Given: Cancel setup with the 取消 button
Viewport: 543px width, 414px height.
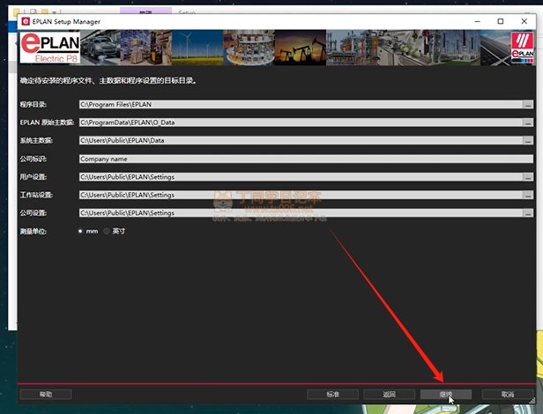Looking at the screenshot, I should [507, 394].
